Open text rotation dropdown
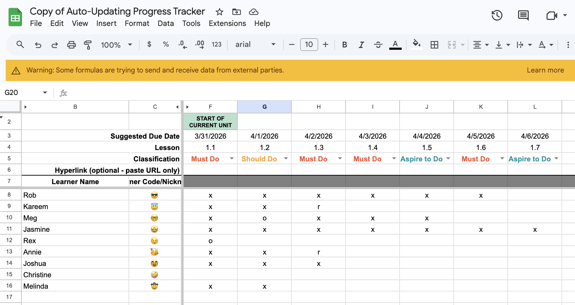The width and height of the screenshot is (575, 305). point(546,45)
